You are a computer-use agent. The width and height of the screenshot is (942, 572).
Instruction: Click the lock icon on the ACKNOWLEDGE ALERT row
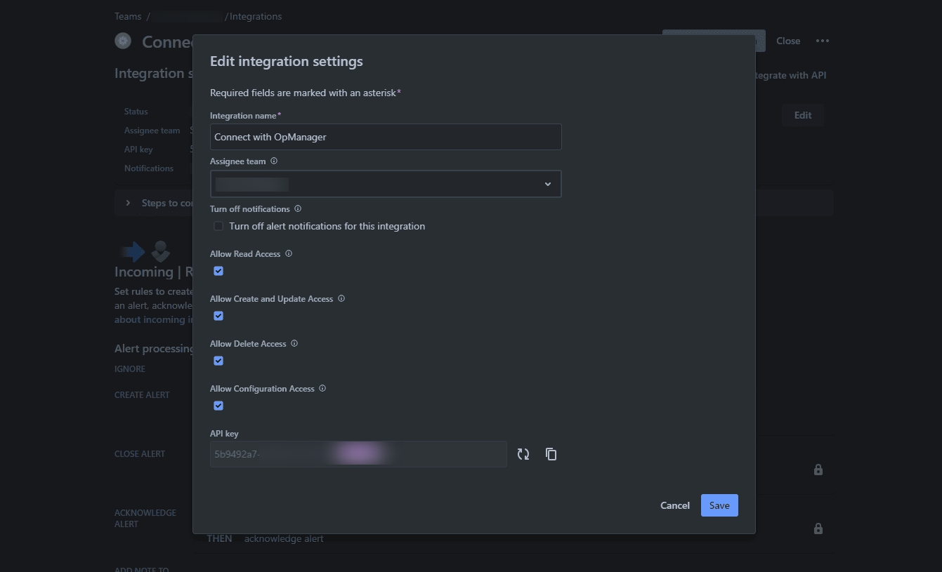click(818, 528)
